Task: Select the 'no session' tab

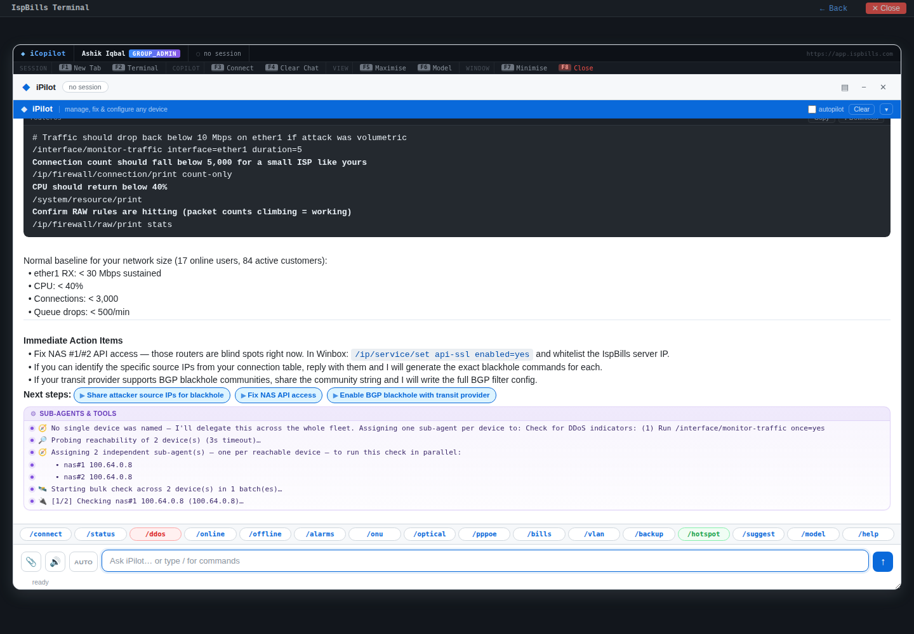Action: pos(219,54)
